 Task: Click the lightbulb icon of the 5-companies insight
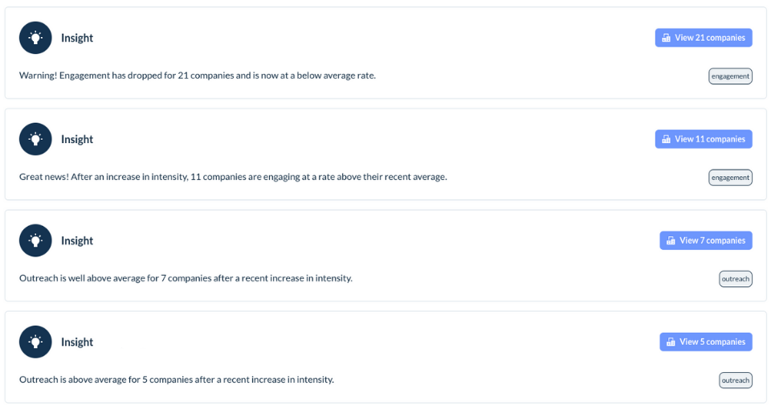[x=35, y=342]
